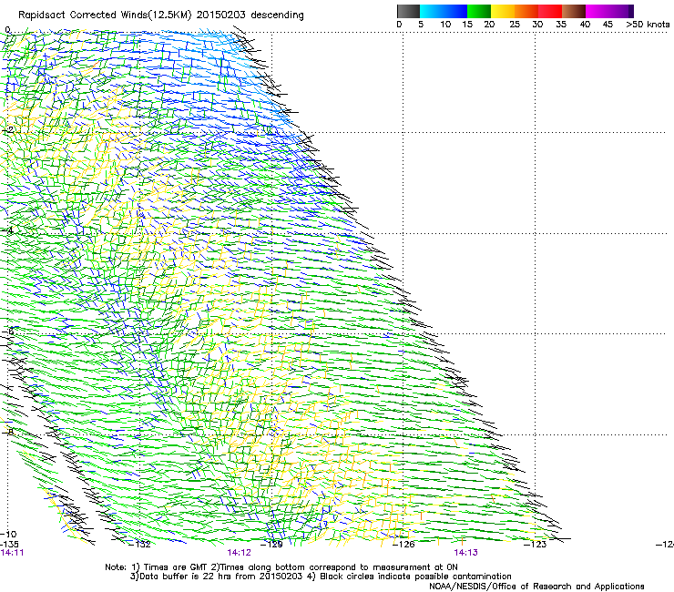Select the blue 10-15 knots color segment

pos(455,11)
